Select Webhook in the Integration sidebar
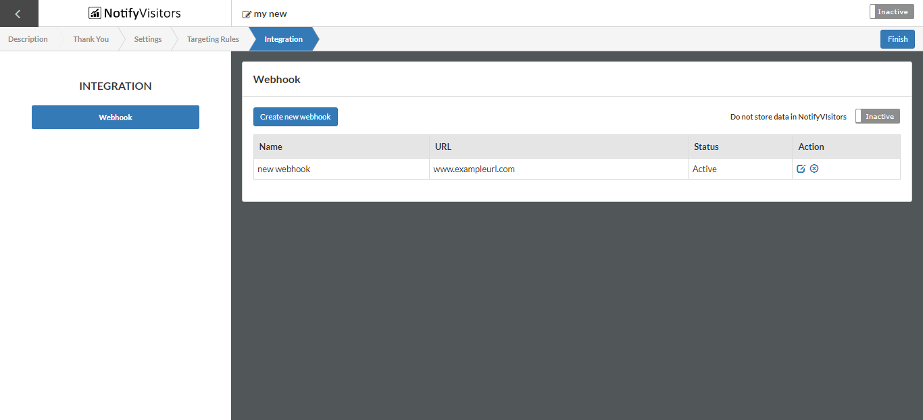Image resolution: width=923 pixels, height=420 pixels. coord(116,117)
